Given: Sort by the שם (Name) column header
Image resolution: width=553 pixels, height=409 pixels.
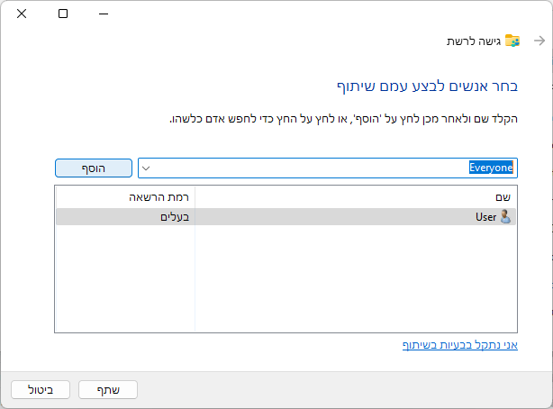Looking at the screenshot, I should (356, 196).
